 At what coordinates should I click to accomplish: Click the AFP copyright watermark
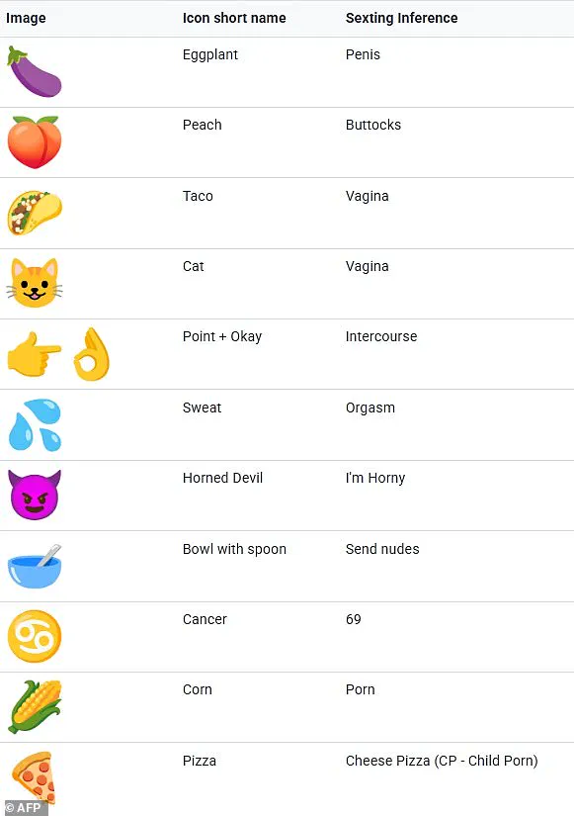click(x=24, y=808)
